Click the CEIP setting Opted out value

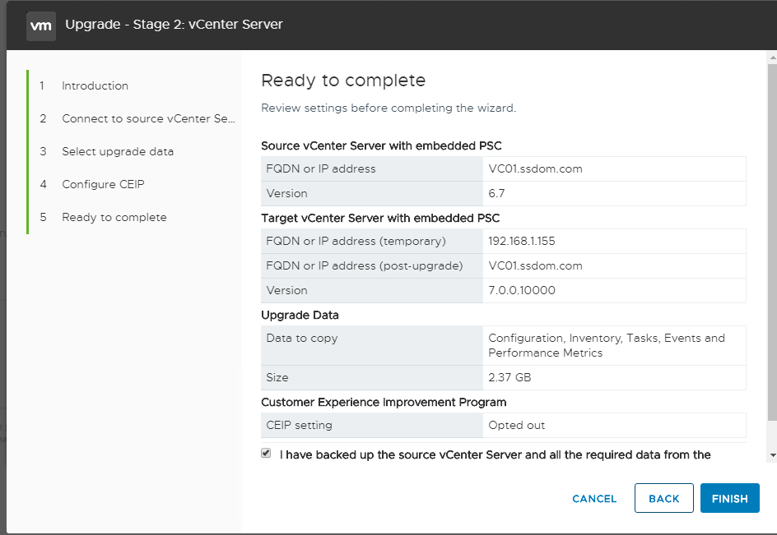point(516,425)
